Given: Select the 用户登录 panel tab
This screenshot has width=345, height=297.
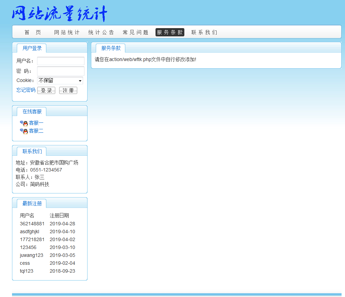Looking at the screenshot, I should [32, 48].
